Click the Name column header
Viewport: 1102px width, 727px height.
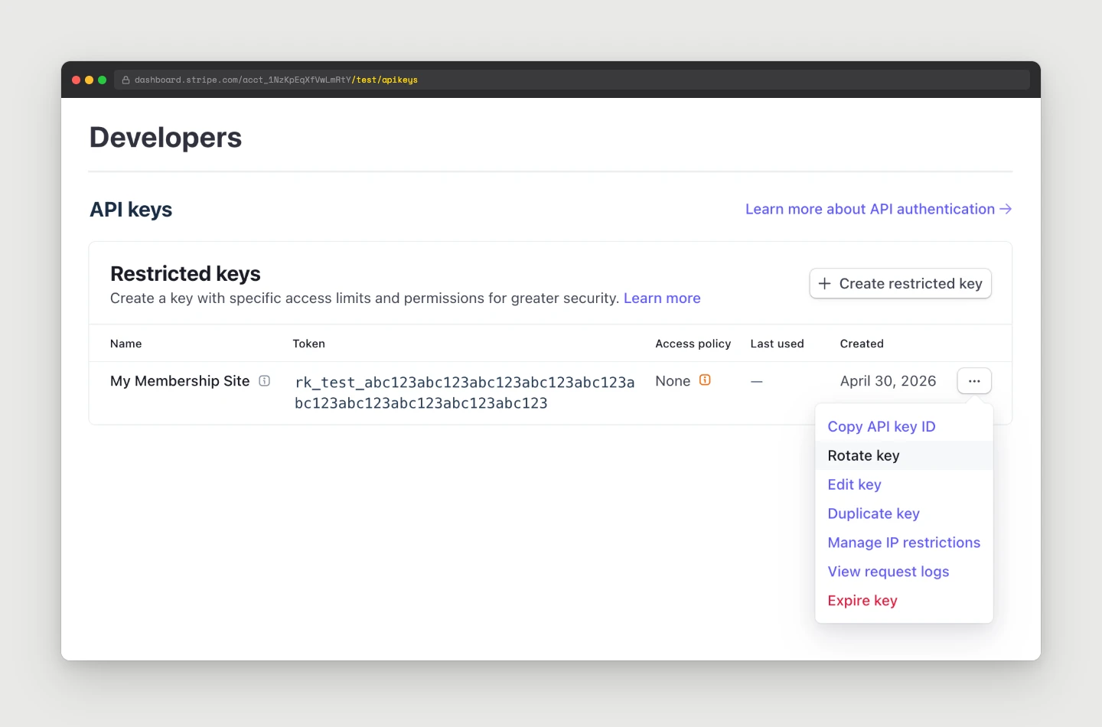(126, 344)
